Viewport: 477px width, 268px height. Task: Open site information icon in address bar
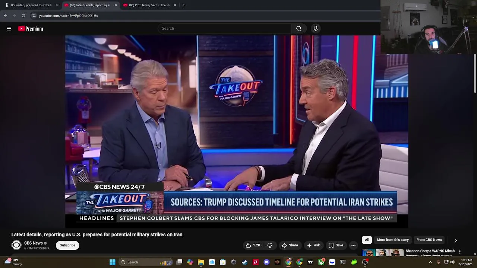[34, 16]
